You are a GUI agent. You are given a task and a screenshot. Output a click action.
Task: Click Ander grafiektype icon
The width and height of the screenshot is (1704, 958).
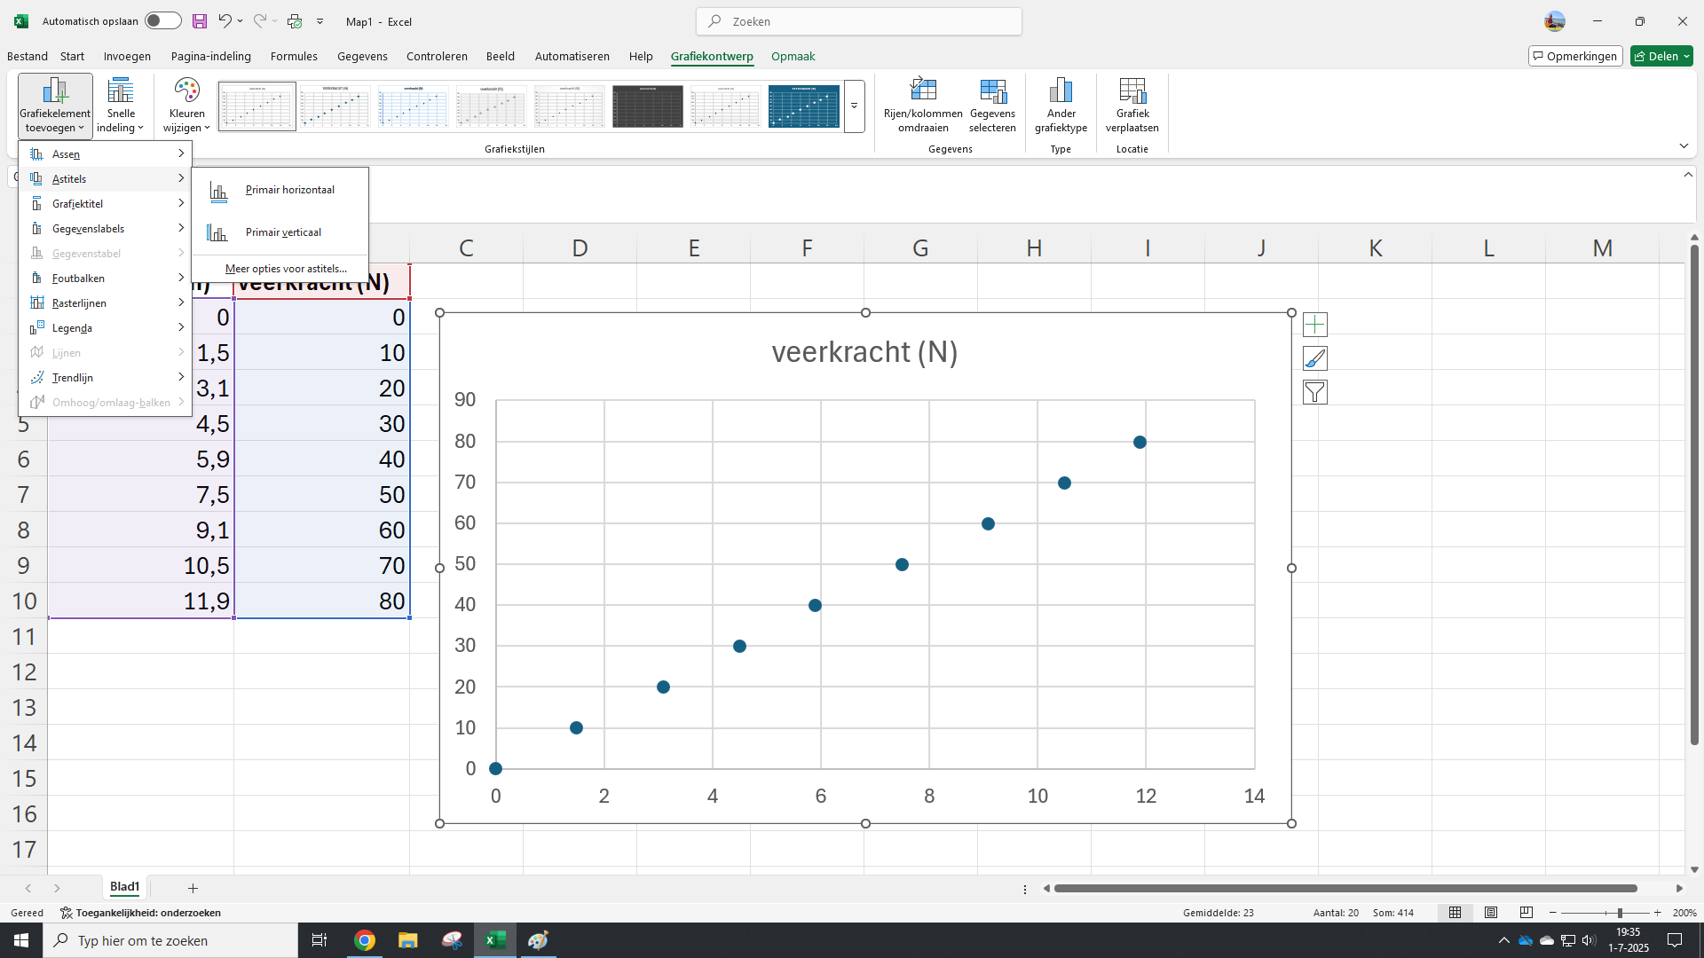(1061, 91)
